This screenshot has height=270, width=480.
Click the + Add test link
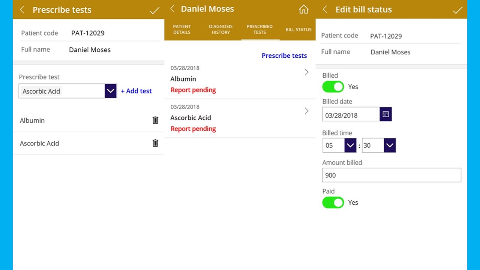(136, 91)
